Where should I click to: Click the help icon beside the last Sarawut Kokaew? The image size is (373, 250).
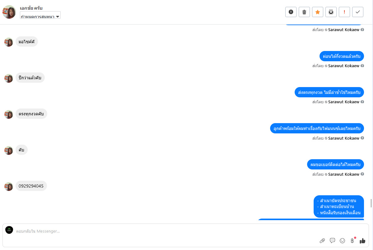coord(362,174)
